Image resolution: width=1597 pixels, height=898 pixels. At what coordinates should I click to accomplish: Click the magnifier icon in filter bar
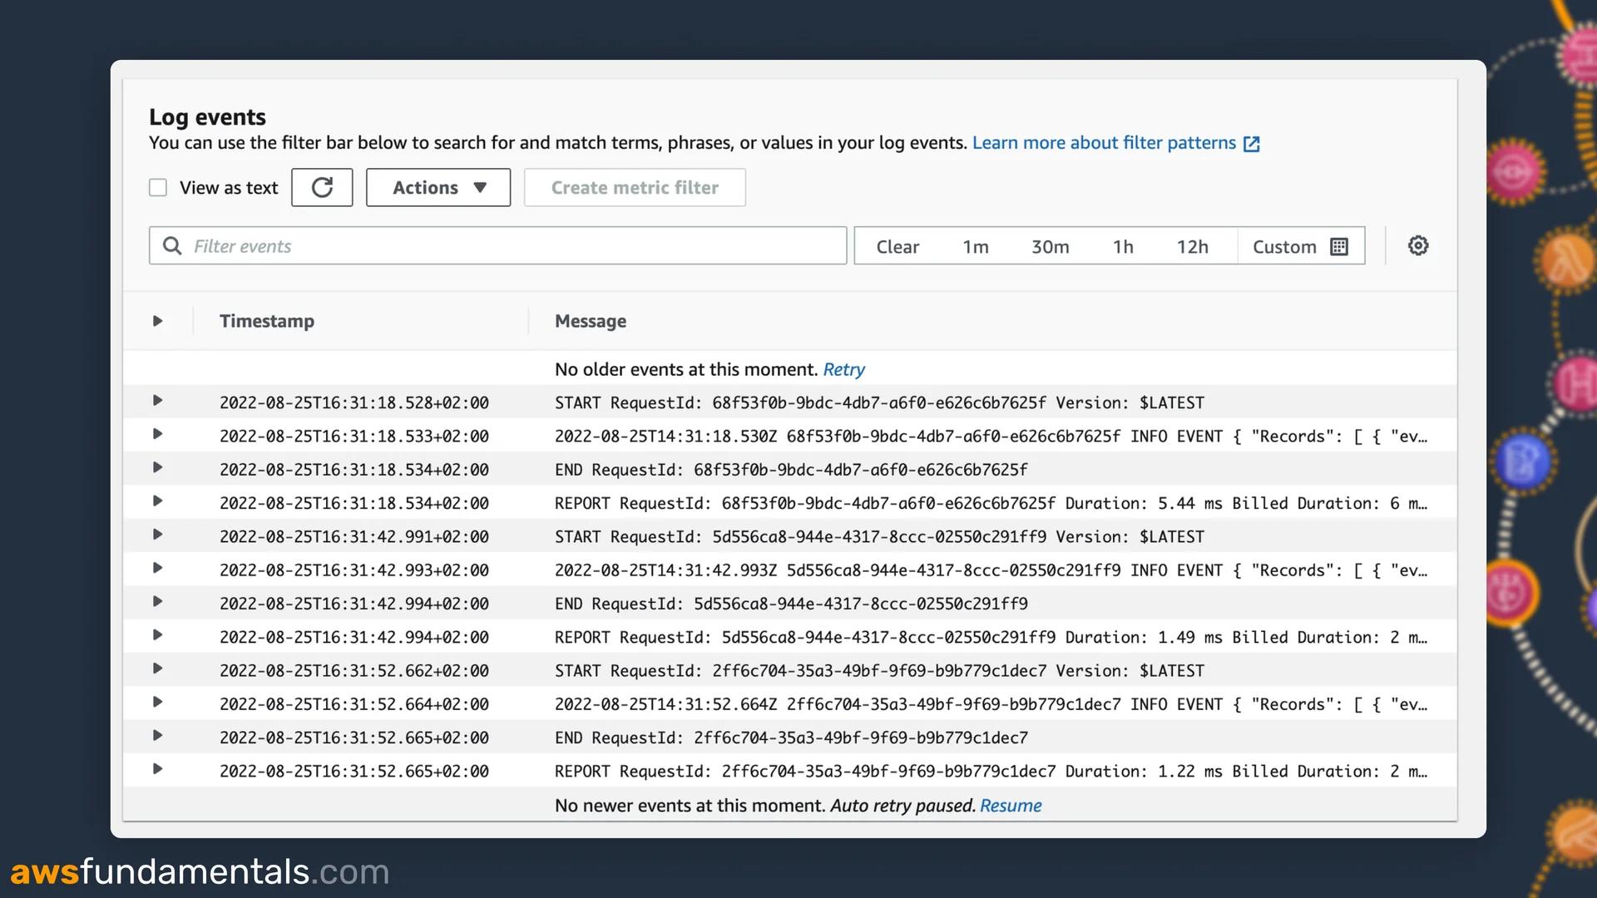(172, 245)
